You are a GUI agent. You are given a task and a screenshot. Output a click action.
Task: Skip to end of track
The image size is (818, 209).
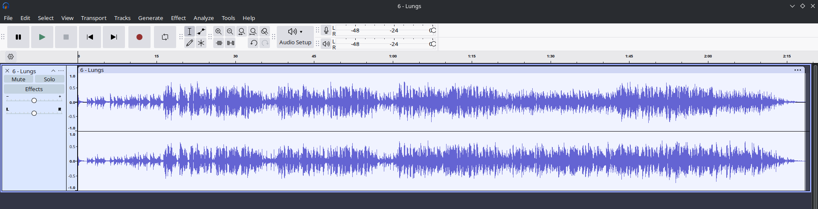pos(114,37)
